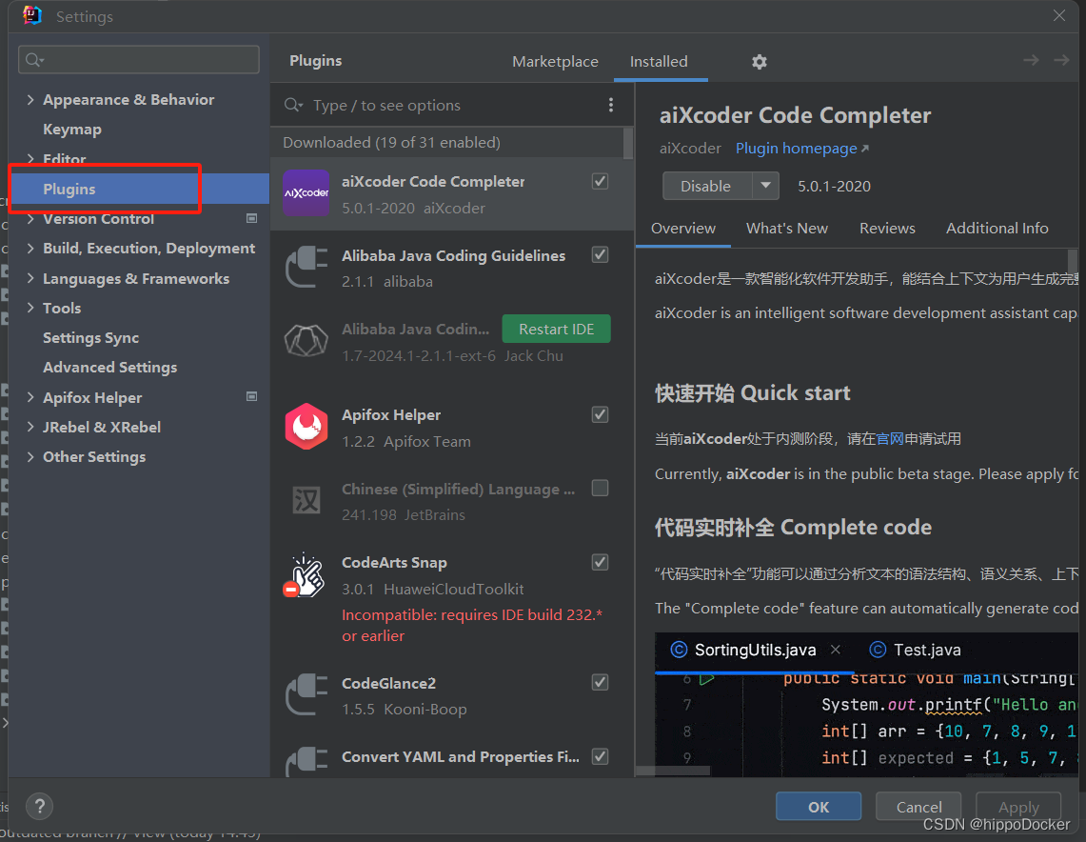Click the Alibaba Java Coding ext plugin icon
This screenshot has width=1086, height=842.
pos(306,341)
